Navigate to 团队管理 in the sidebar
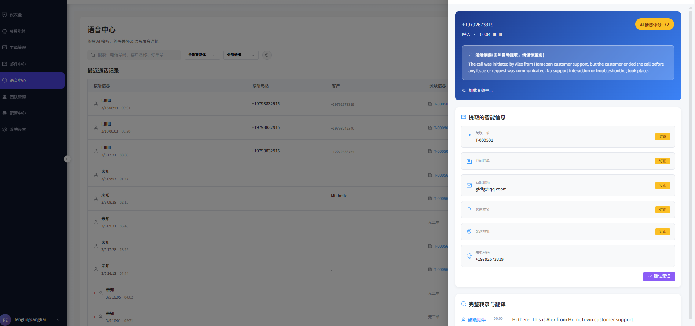Viewport: 695px width, 326px height. point(18,97)
